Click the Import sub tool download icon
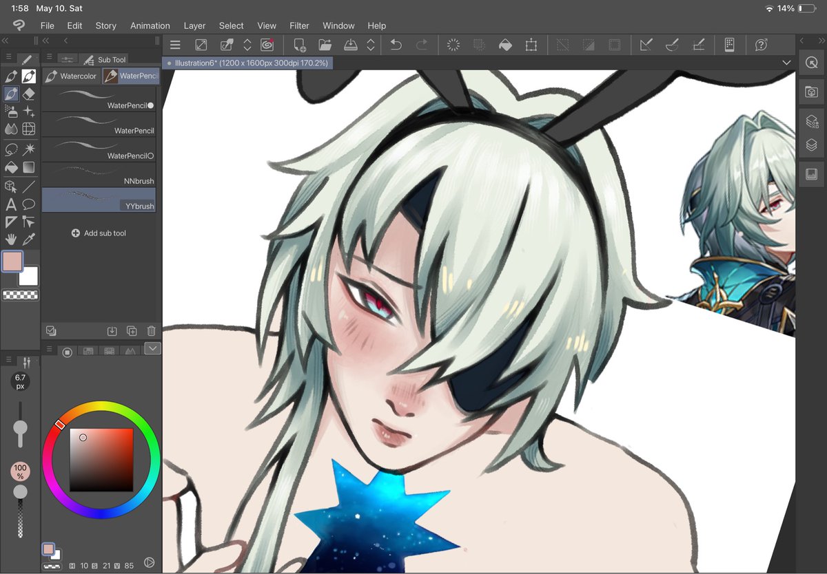This screenshot has width=827, height=574. (x=112, y=331)
